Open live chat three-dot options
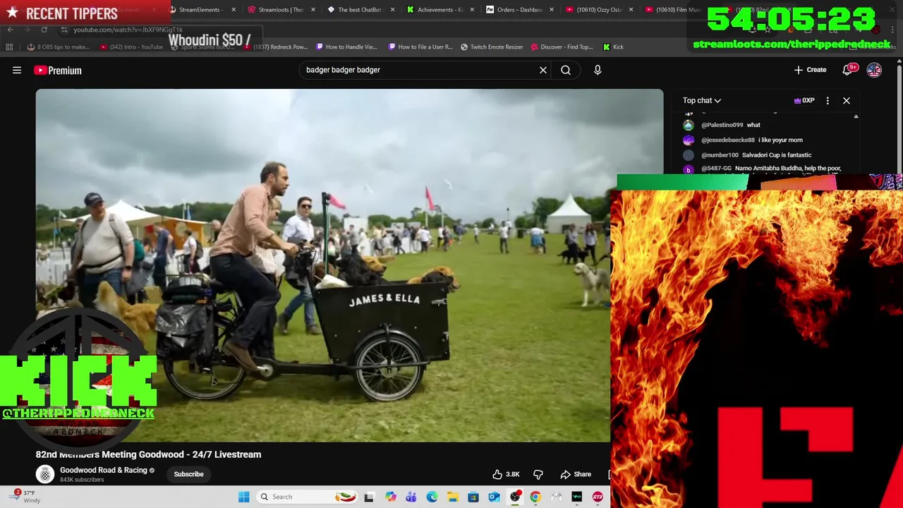This screenshot has height=508, width=903. (x=828, y=100)
